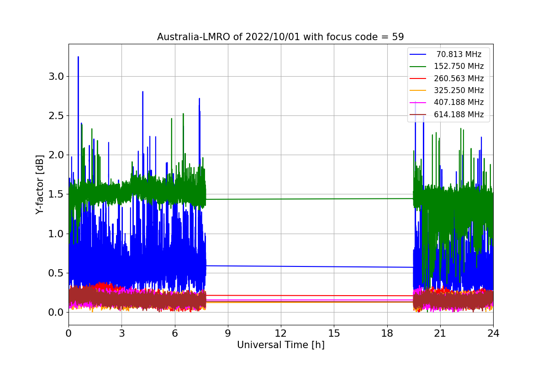Click the 'Universal Time [h]' axis label
Viewport: 548px width, 365px height.
(280, 345)
